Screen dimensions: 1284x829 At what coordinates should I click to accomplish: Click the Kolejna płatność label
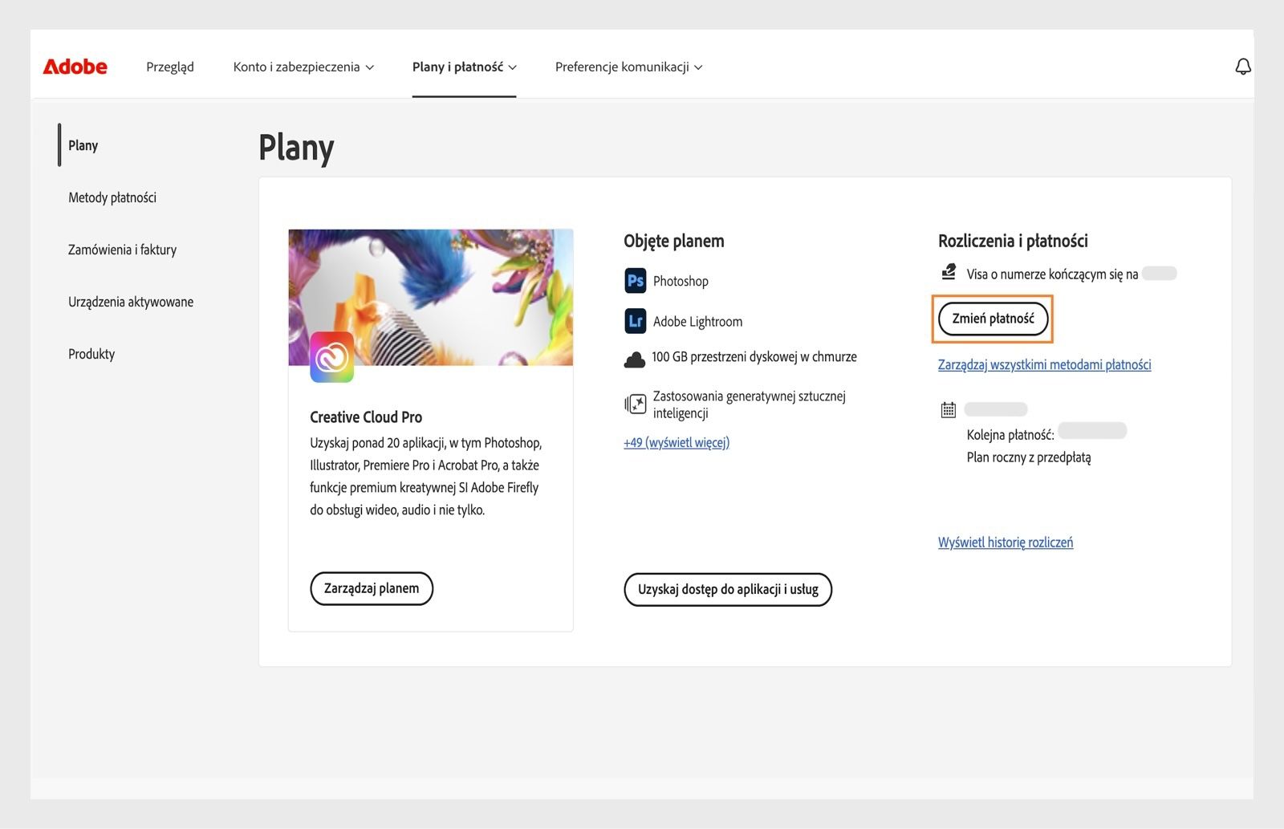[1010, 435]
